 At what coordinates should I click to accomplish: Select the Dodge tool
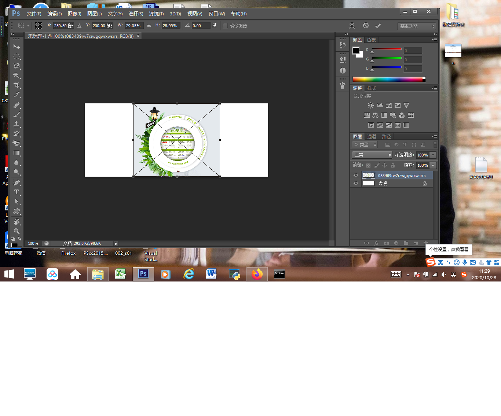(17, 172)
